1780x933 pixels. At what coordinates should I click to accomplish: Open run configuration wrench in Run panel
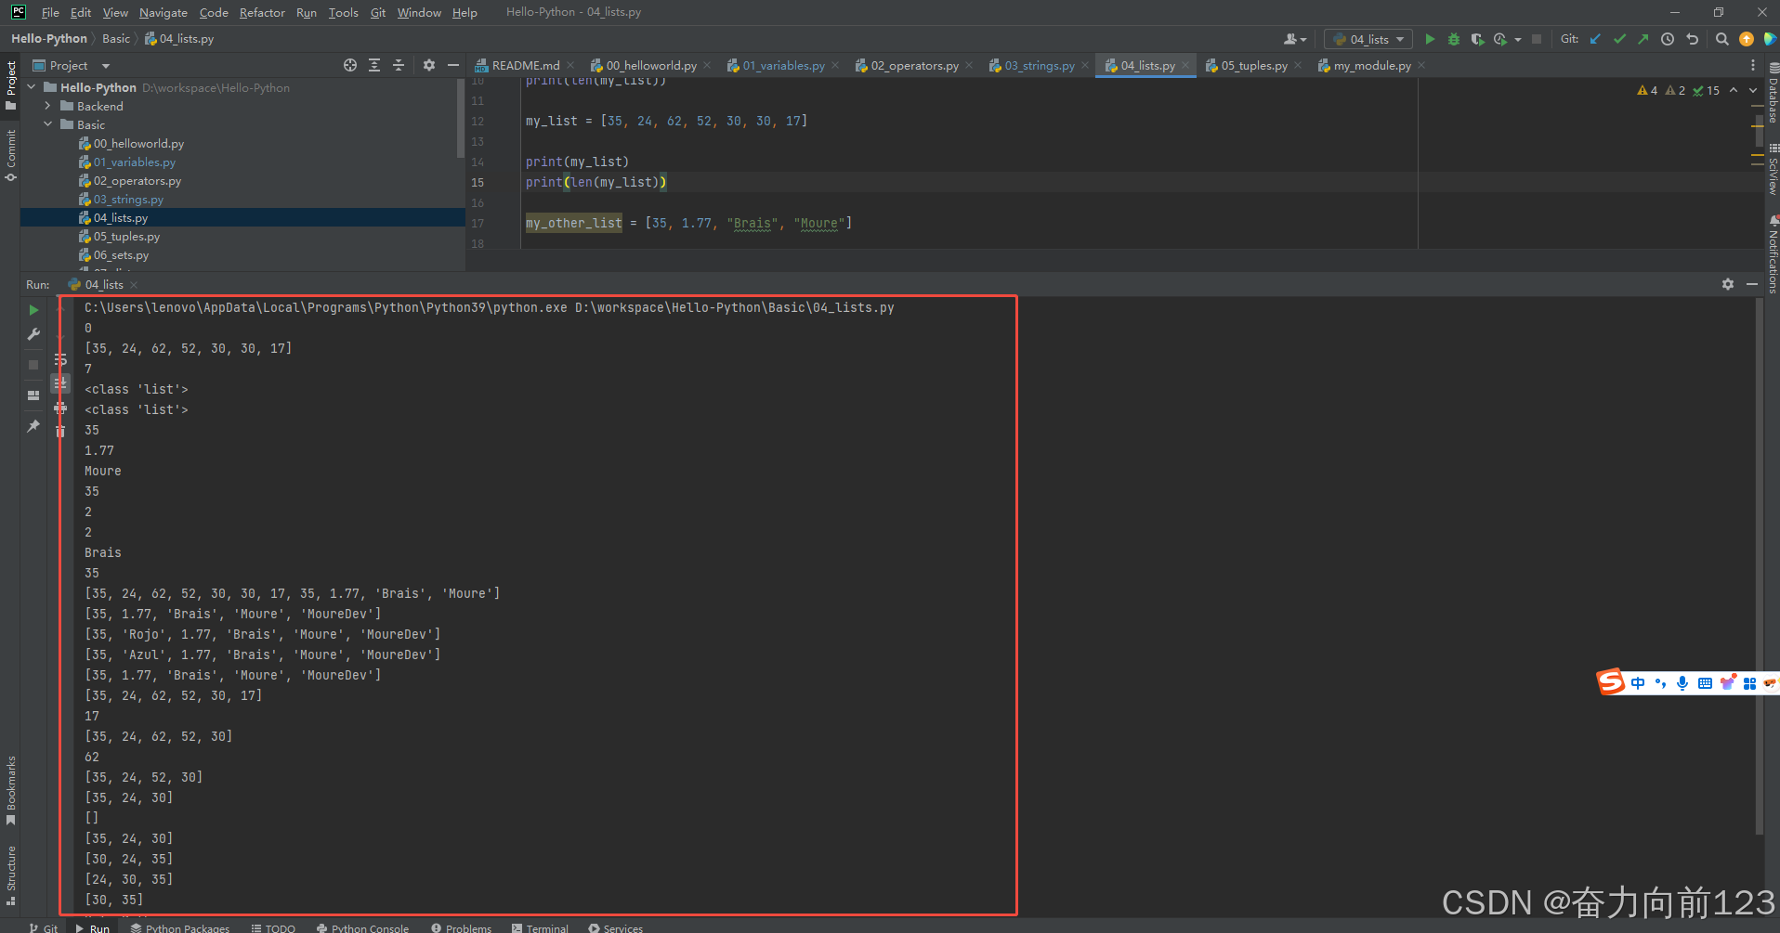point(33,334)
